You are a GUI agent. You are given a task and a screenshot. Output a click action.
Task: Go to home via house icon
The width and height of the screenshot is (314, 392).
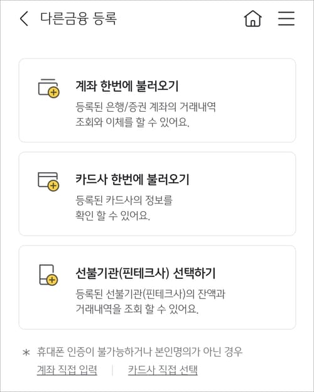(252, 18)
